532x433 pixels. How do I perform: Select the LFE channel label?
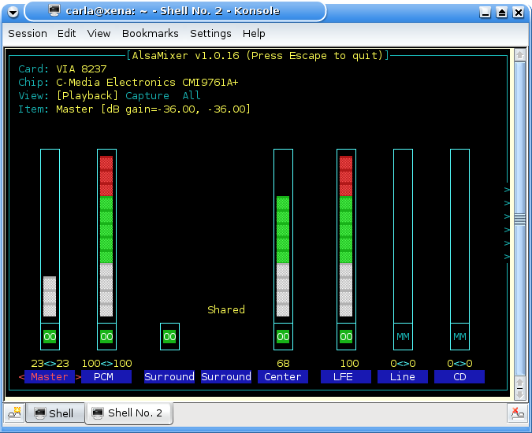coord(346,377)
